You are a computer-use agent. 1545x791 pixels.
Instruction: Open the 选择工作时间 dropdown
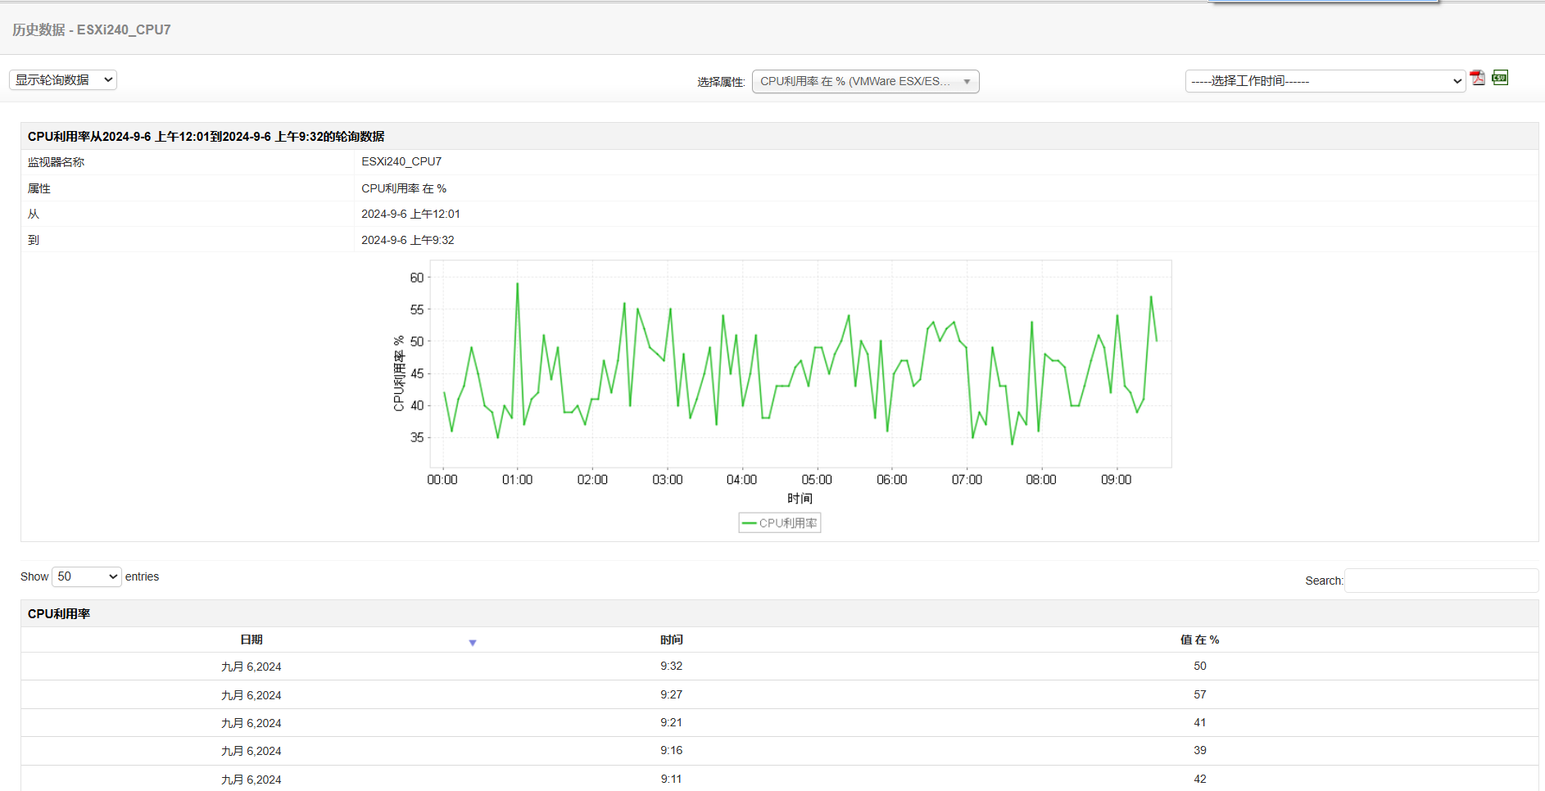(1325, 81)
